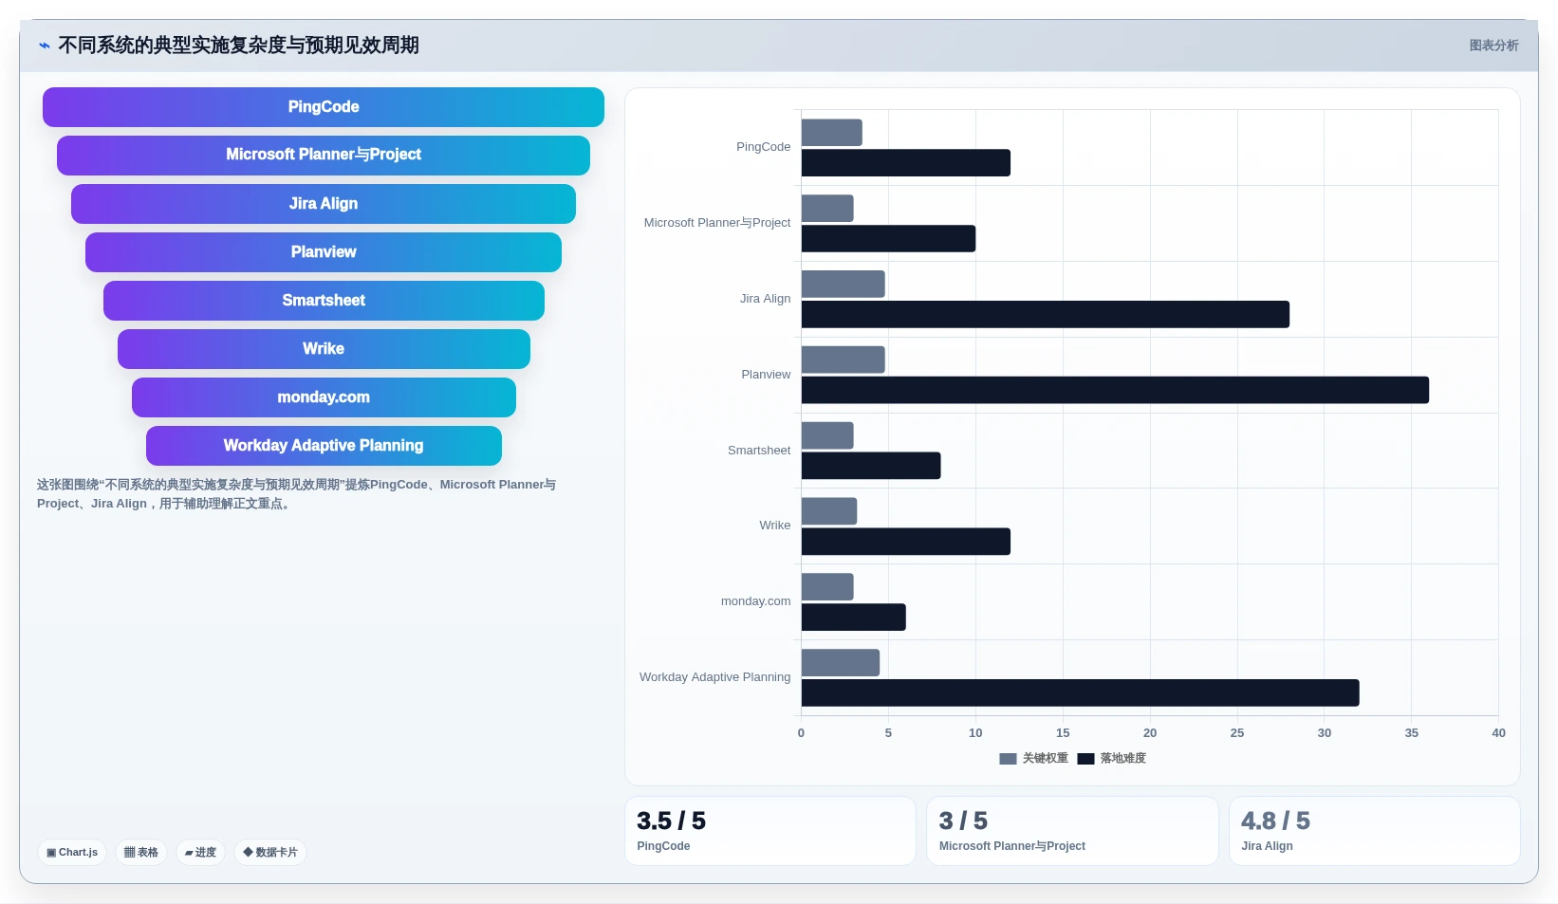Select the Jira Align funnel bar
1558x904 pixels.
[x=324, y=204]
